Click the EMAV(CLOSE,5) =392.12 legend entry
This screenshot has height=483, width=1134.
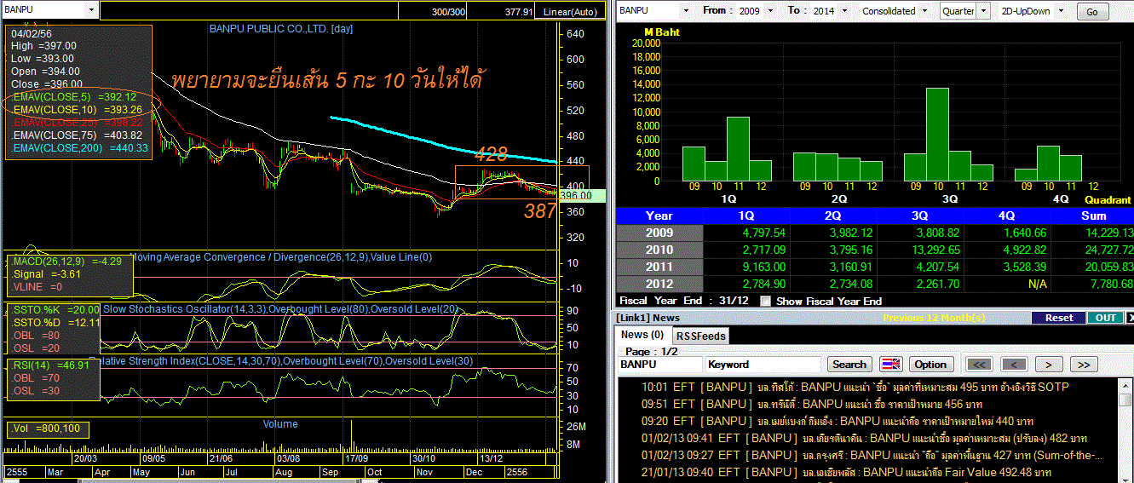point(74,97)
